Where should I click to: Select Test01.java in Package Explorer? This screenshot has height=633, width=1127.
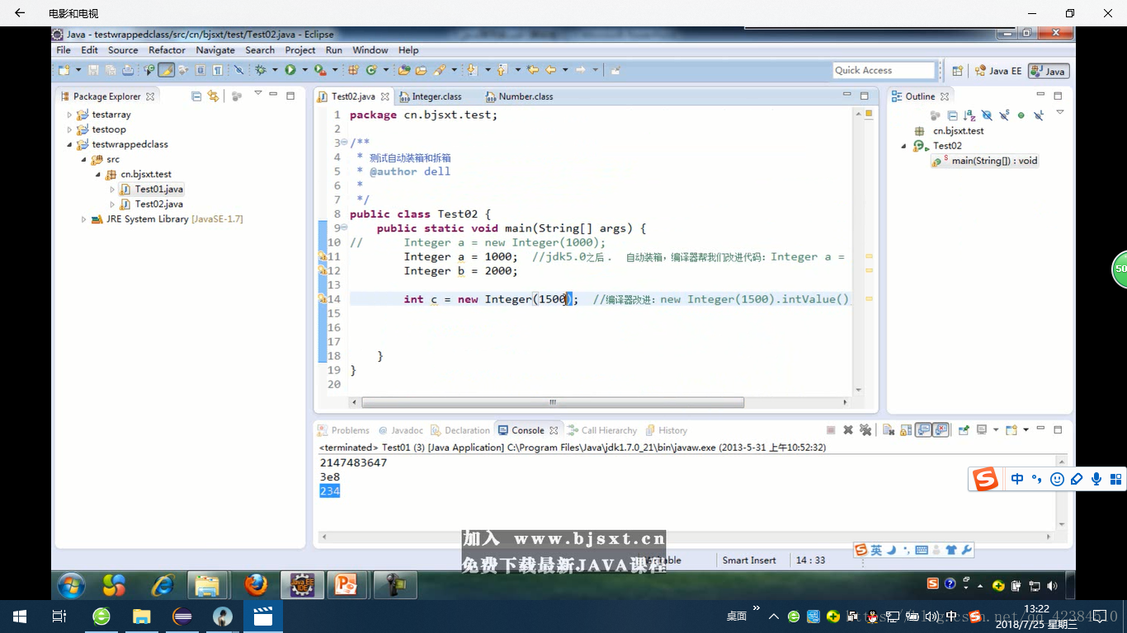pyautogui.click(x=151, y=190)
